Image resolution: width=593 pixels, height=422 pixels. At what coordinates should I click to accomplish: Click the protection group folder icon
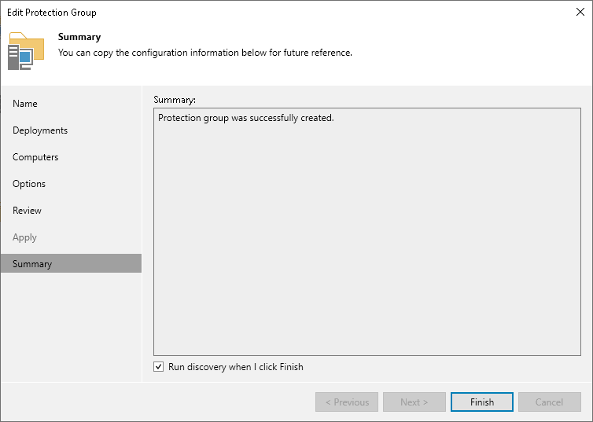point(26,51)
